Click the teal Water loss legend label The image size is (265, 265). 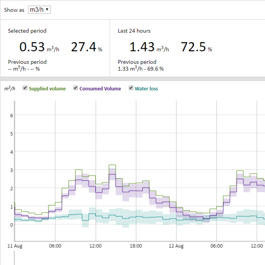click(x=146, y=89)
